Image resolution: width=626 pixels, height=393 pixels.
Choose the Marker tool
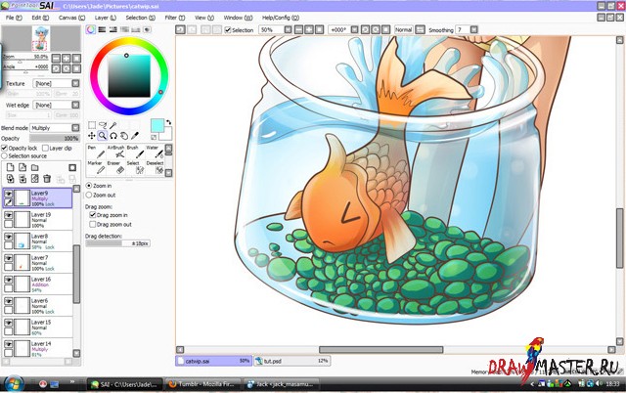[x=95, y=167]
